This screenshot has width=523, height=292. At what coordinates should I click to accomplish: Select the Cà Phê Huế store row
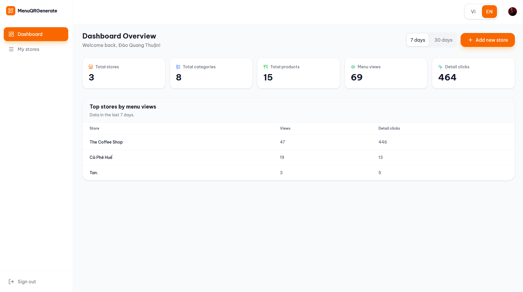tap(298, 157)
